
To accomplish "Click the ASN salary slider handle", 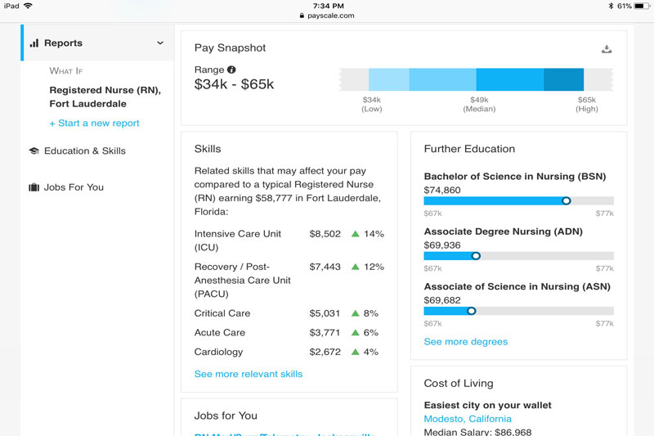I will [x=471, y=311].
